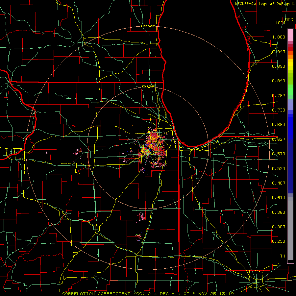296x296 pixels.
Task: Select the 0.787 legend value
Action: pos(279,95)
